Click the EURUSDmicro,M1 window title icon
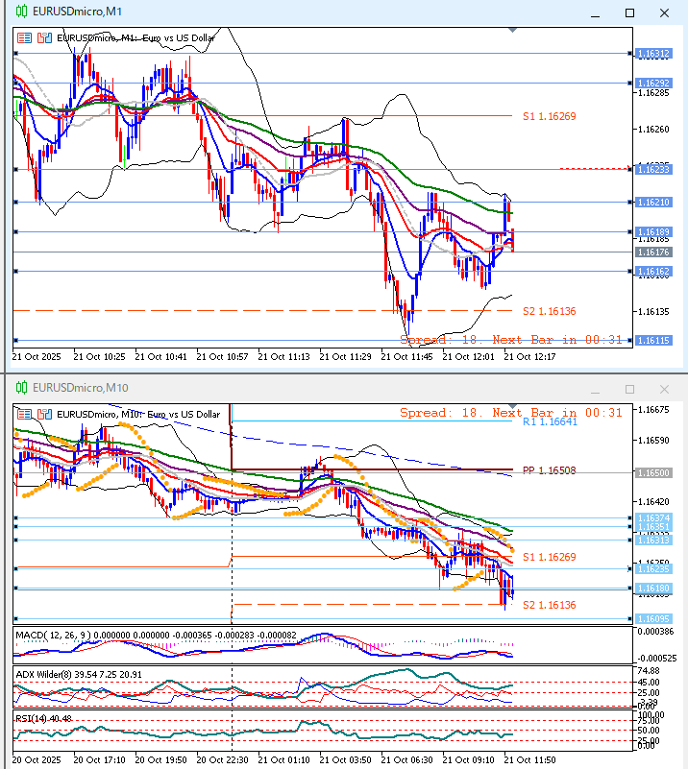Image resolution: width=688 pixels, height=769 pixels. coord(21,12)
